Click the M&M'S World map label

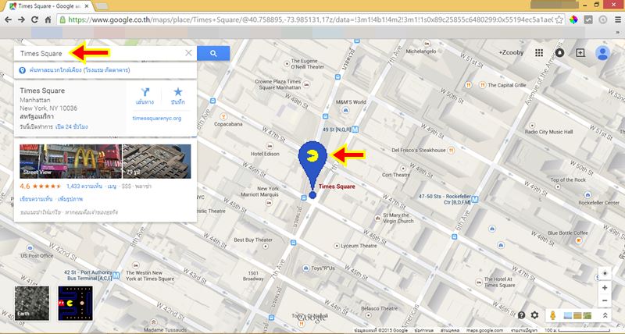pyautogui.click(x=350, y=102)
